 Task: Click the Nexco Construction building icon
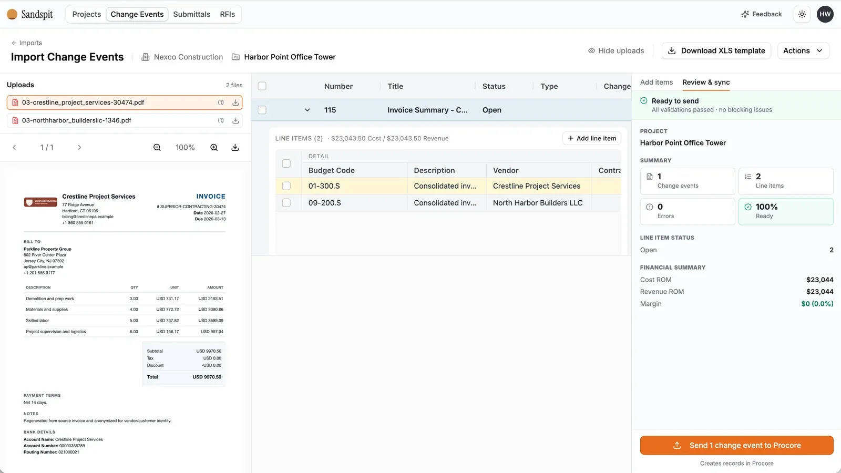pos(146,57)
